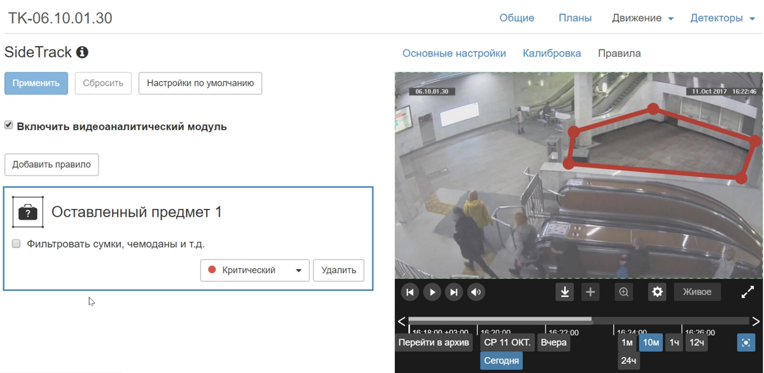Jump to 'Сегодня' on the timeline

501,361
